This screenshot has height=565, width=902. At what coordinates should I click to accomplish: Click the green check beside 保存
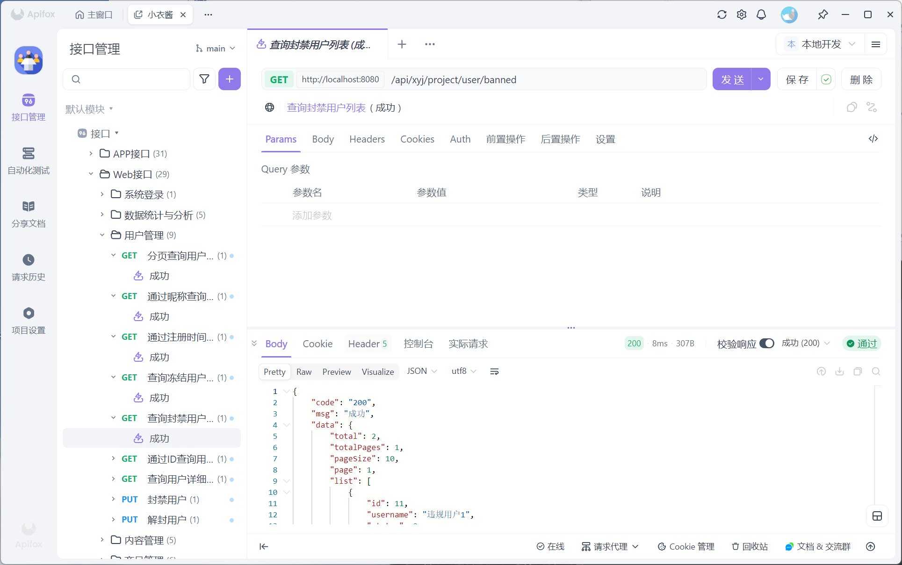(826, 79)
